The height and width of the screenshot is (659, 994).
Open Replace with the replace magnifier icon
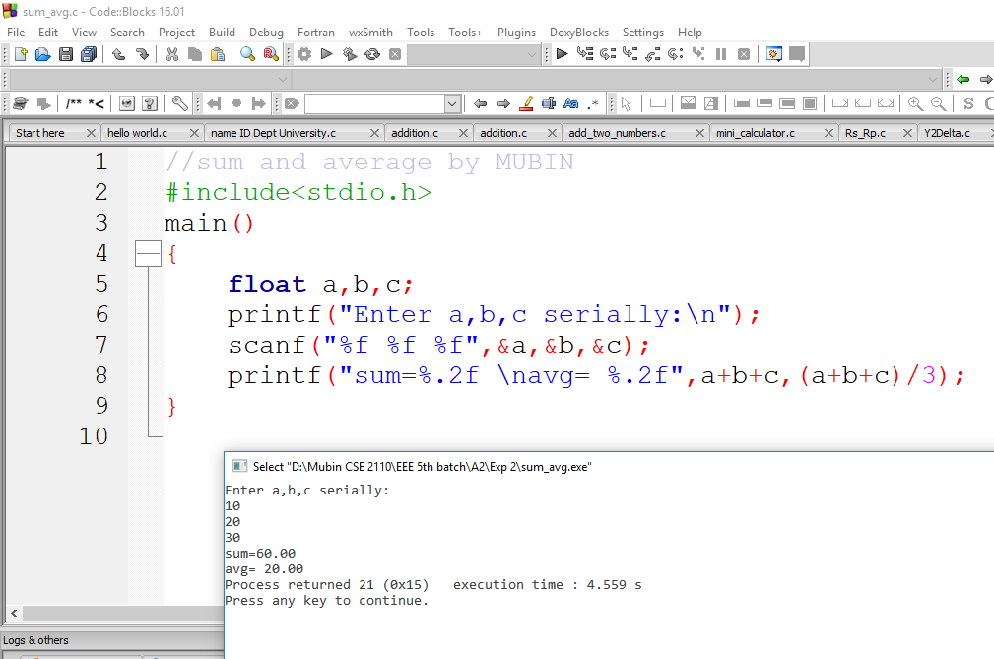click(270, 54)
